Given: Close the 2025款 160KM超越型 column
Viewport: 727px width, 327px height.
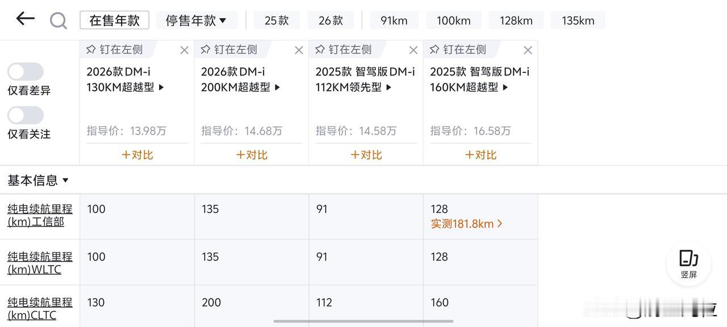Looking at the screenshot, I should (528, 50).
